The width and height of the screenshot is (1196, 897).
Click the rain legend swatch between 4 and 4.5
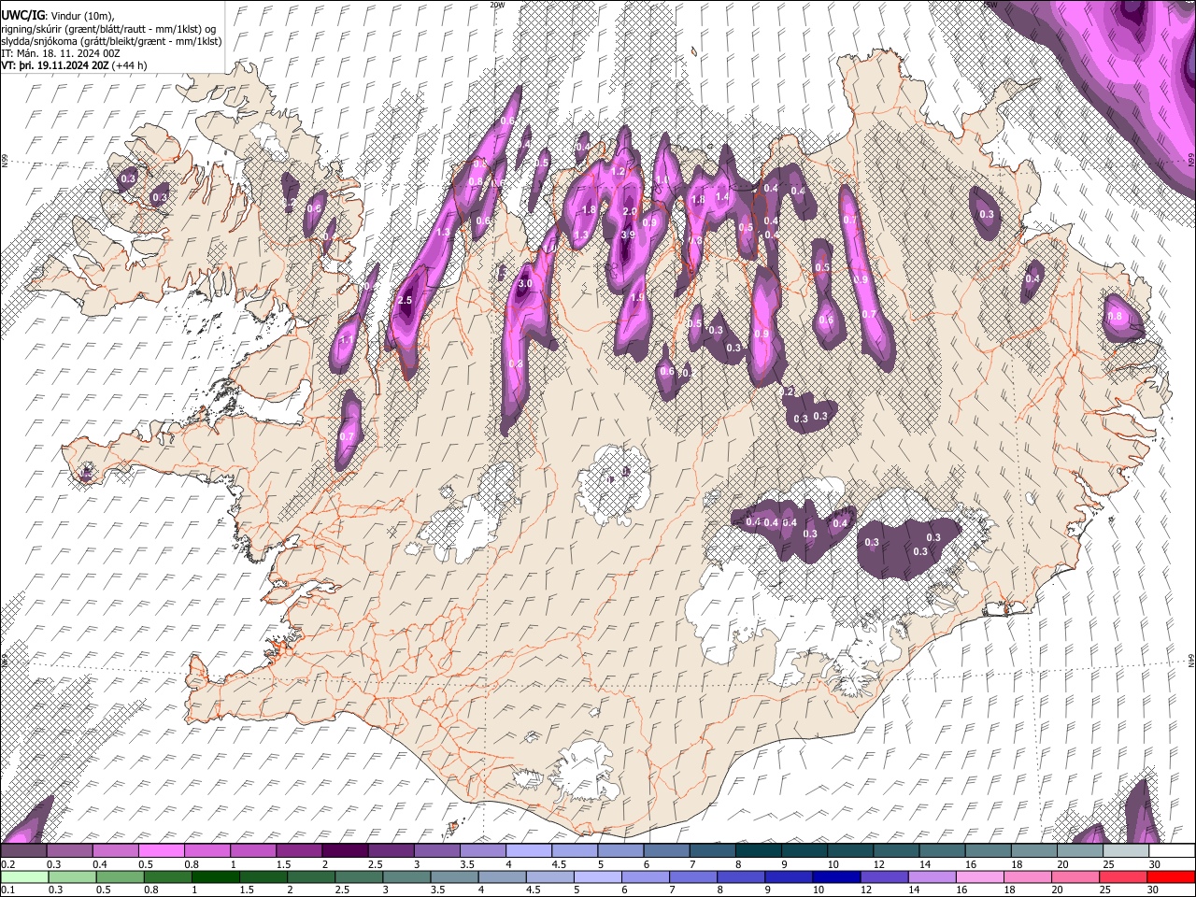502,876
